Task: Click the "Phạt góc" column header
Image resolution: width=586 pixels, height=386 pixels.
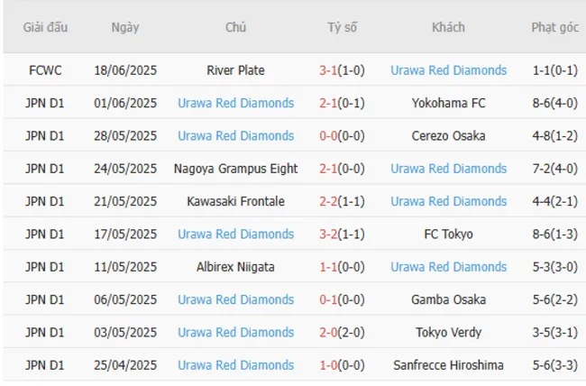Action: [554, 27]
